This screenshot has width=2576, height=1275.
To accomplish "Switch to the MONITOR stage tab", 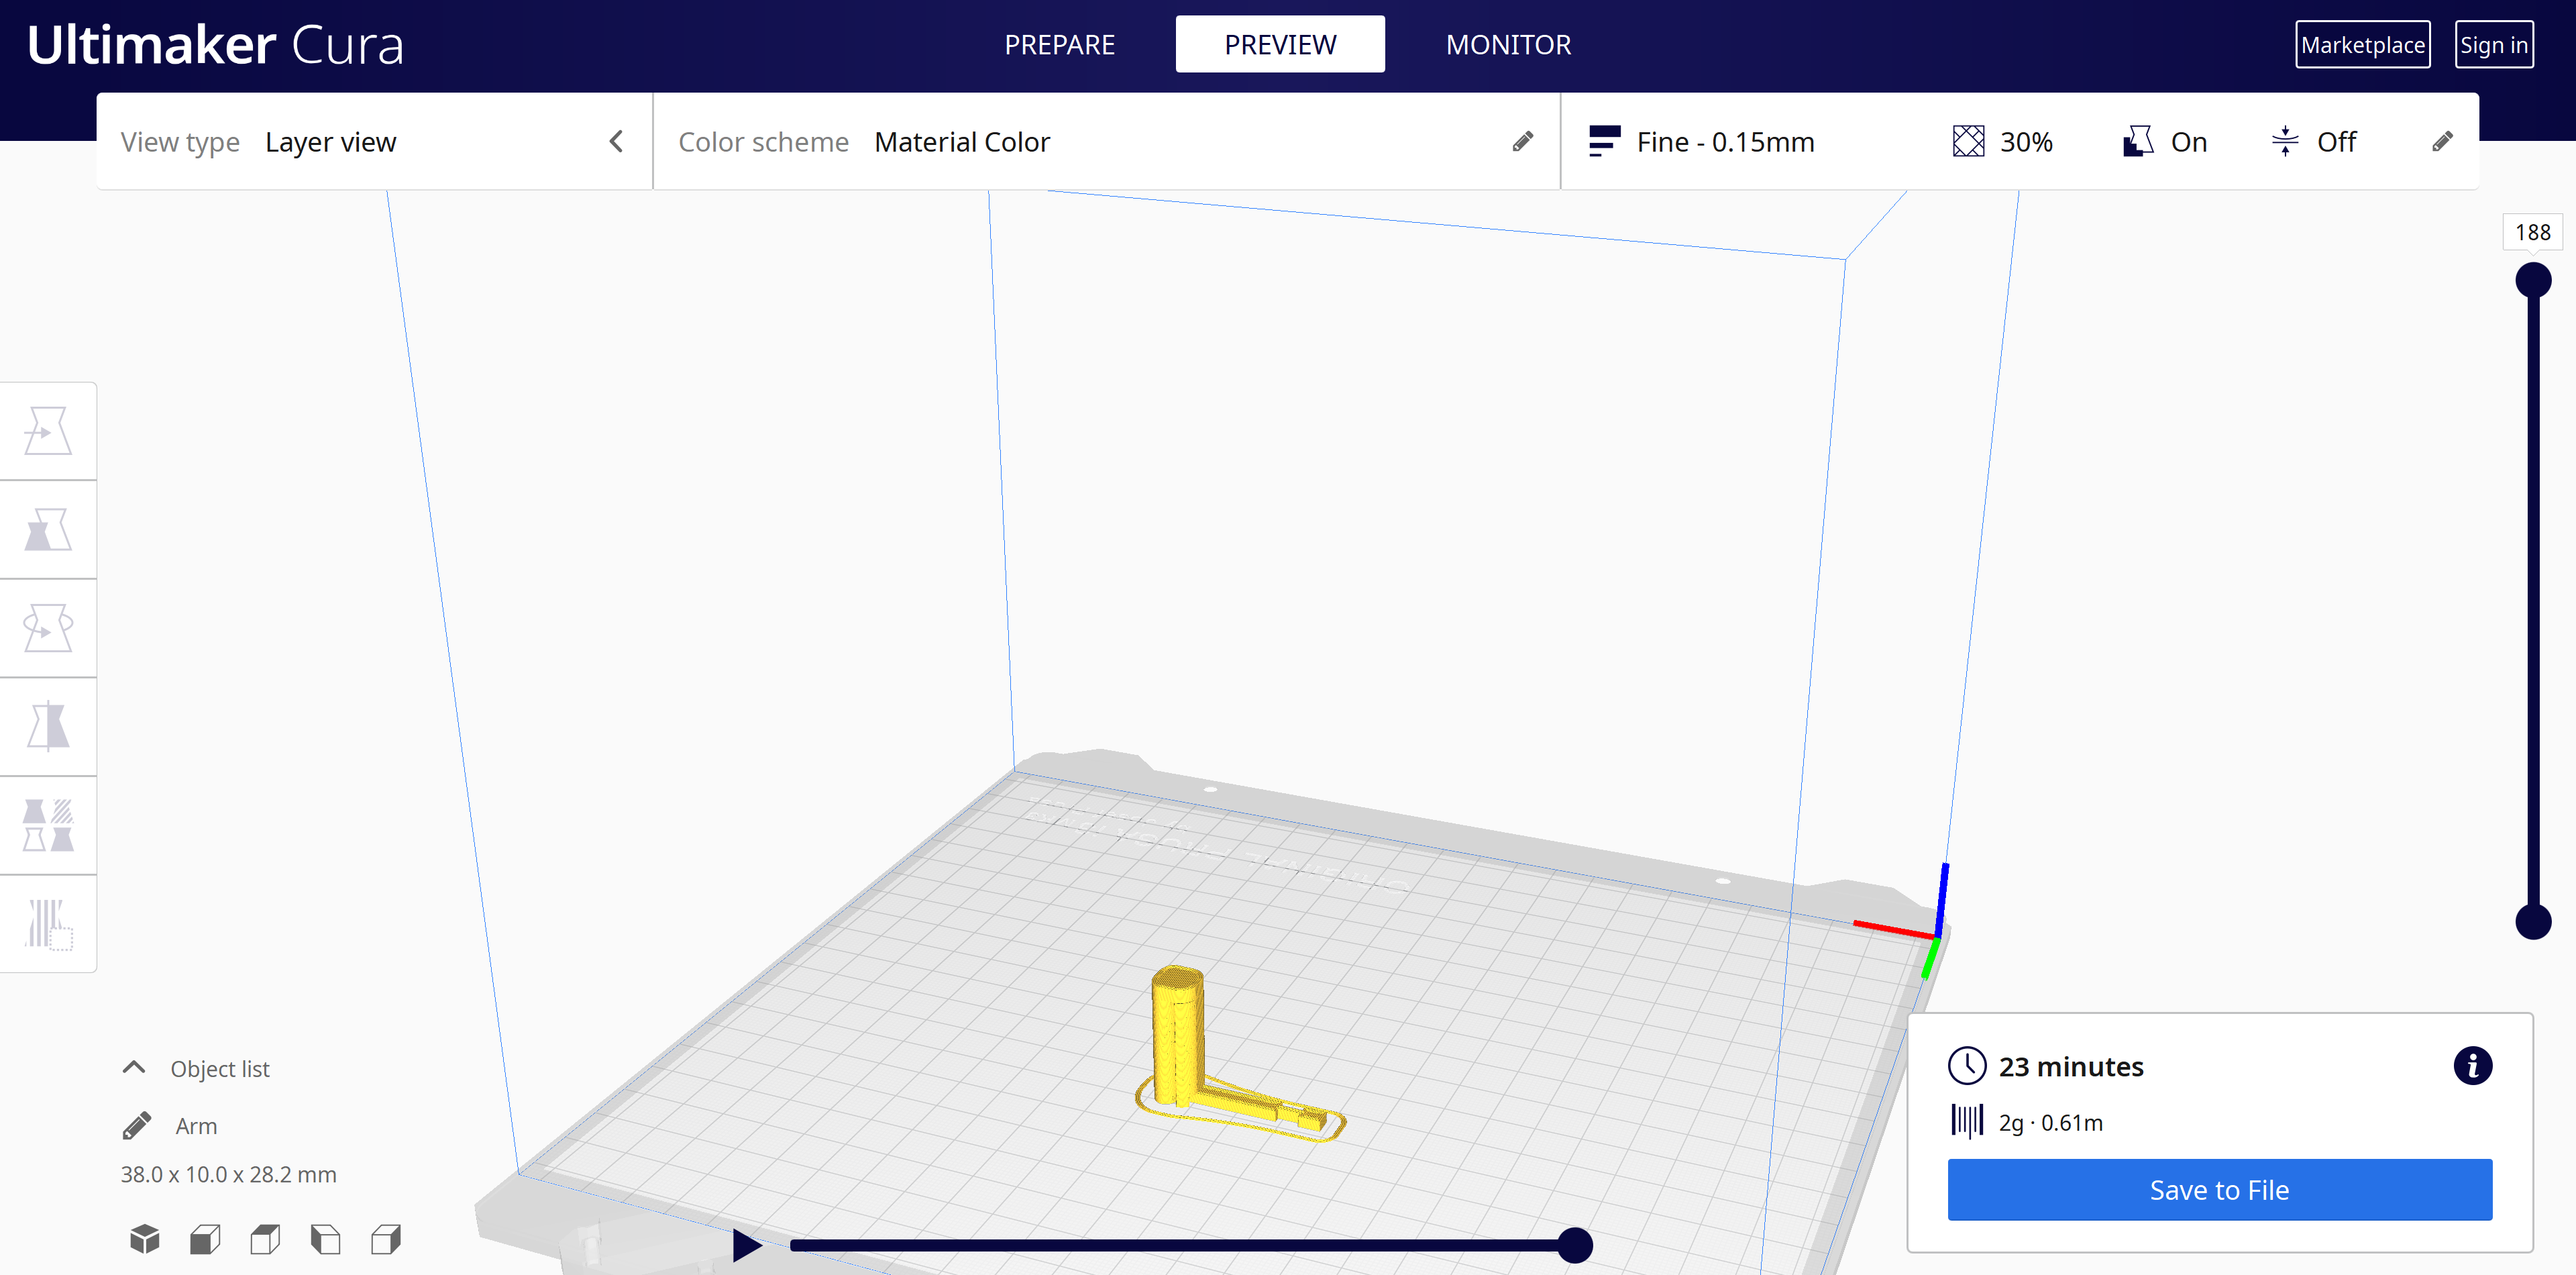I will click(1507, 45).
